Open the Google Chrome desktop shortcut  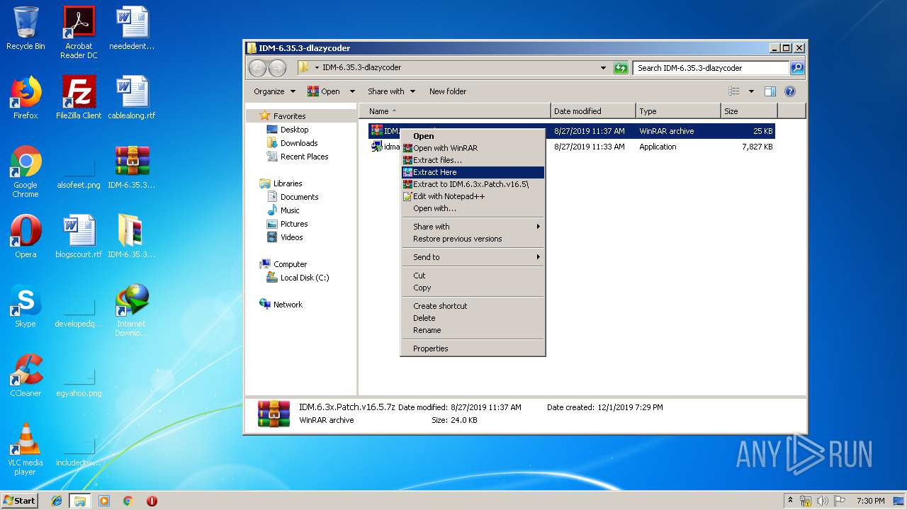(x=26, y=171)
